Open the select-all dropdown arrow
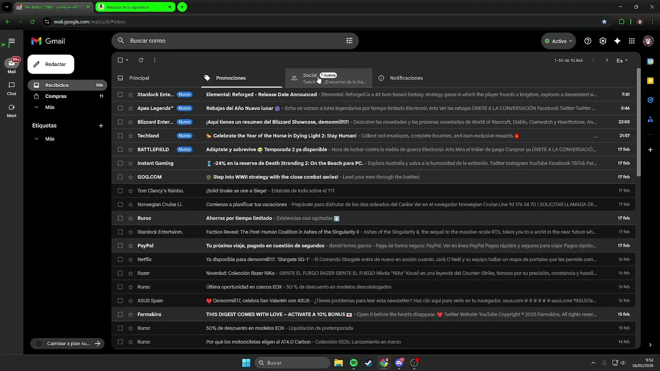 point(127,60)
